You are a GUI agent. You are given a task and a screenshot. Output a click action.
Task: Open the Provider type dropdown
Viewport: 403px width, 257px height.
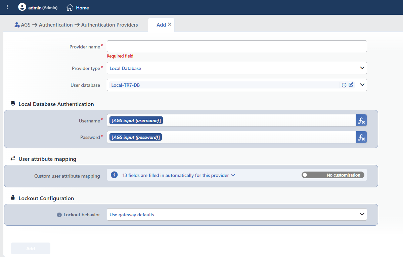[x=237, y=68]
